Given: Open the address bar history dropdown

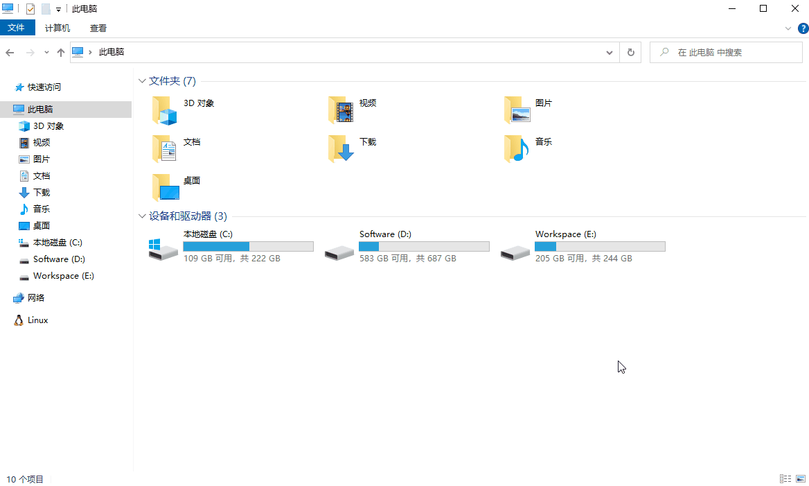Looking at the screenshot, I should [610, 53].
